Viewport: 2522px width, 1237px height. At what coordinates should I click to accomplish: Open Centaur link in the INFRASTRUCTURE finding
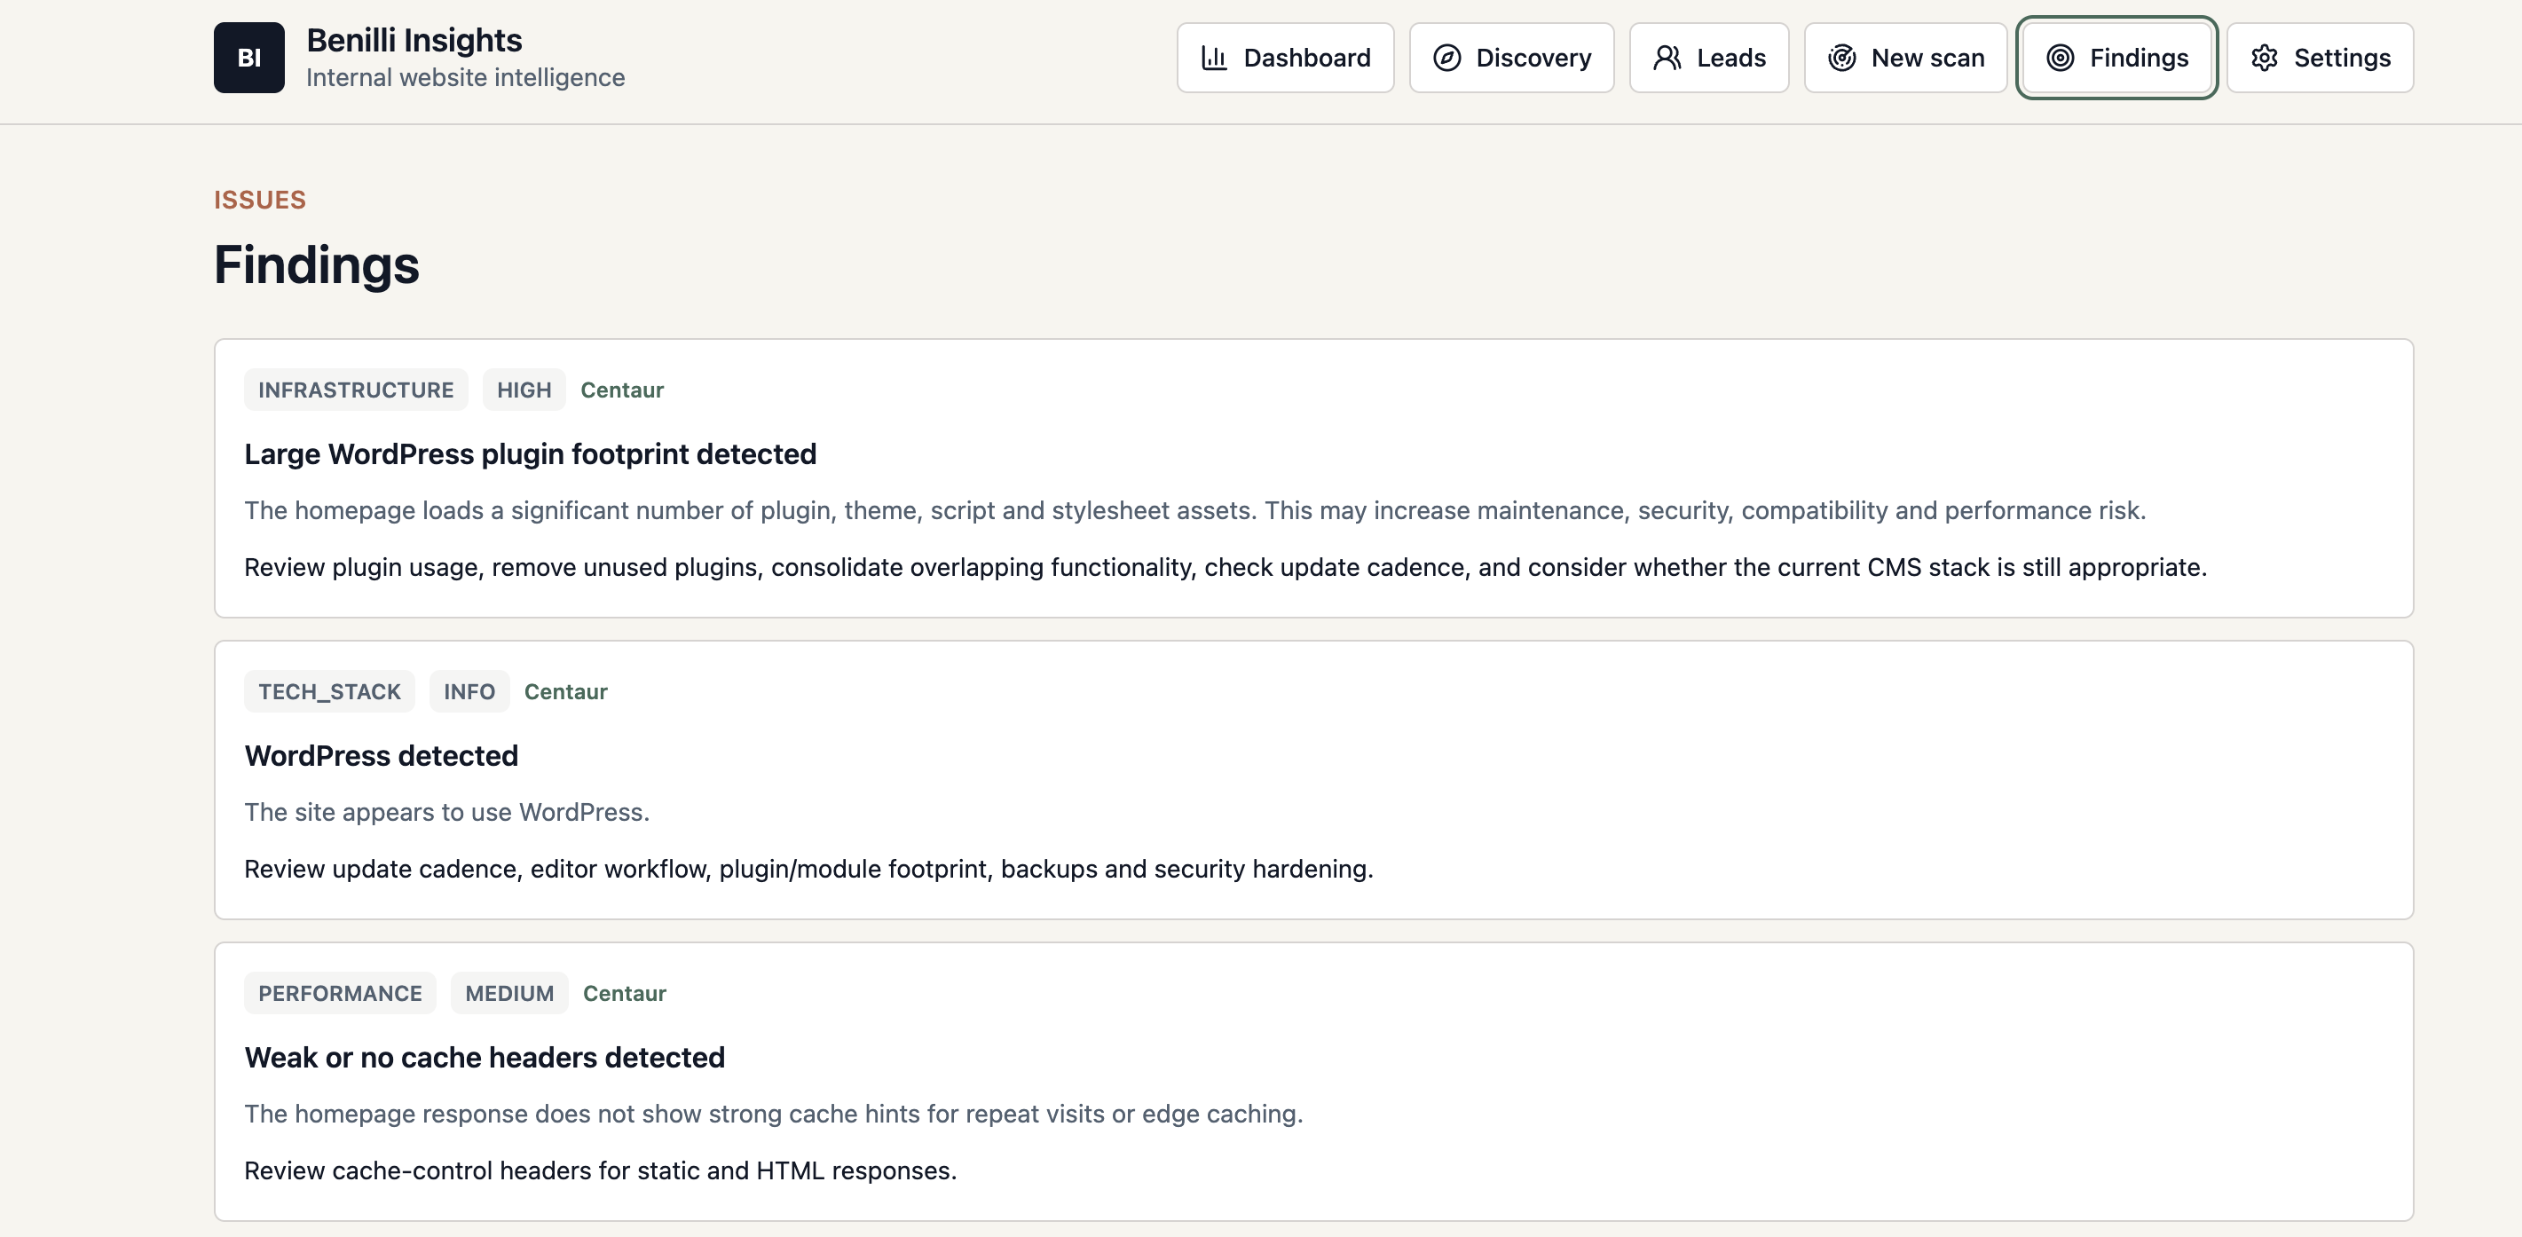pyautogui.click(x=622, y=390)
